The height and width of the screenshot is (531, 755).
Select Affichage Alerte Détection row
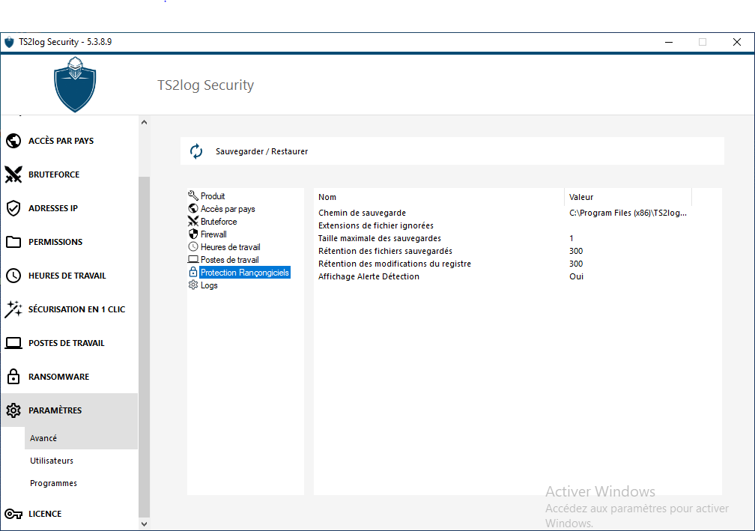(503, 276)
